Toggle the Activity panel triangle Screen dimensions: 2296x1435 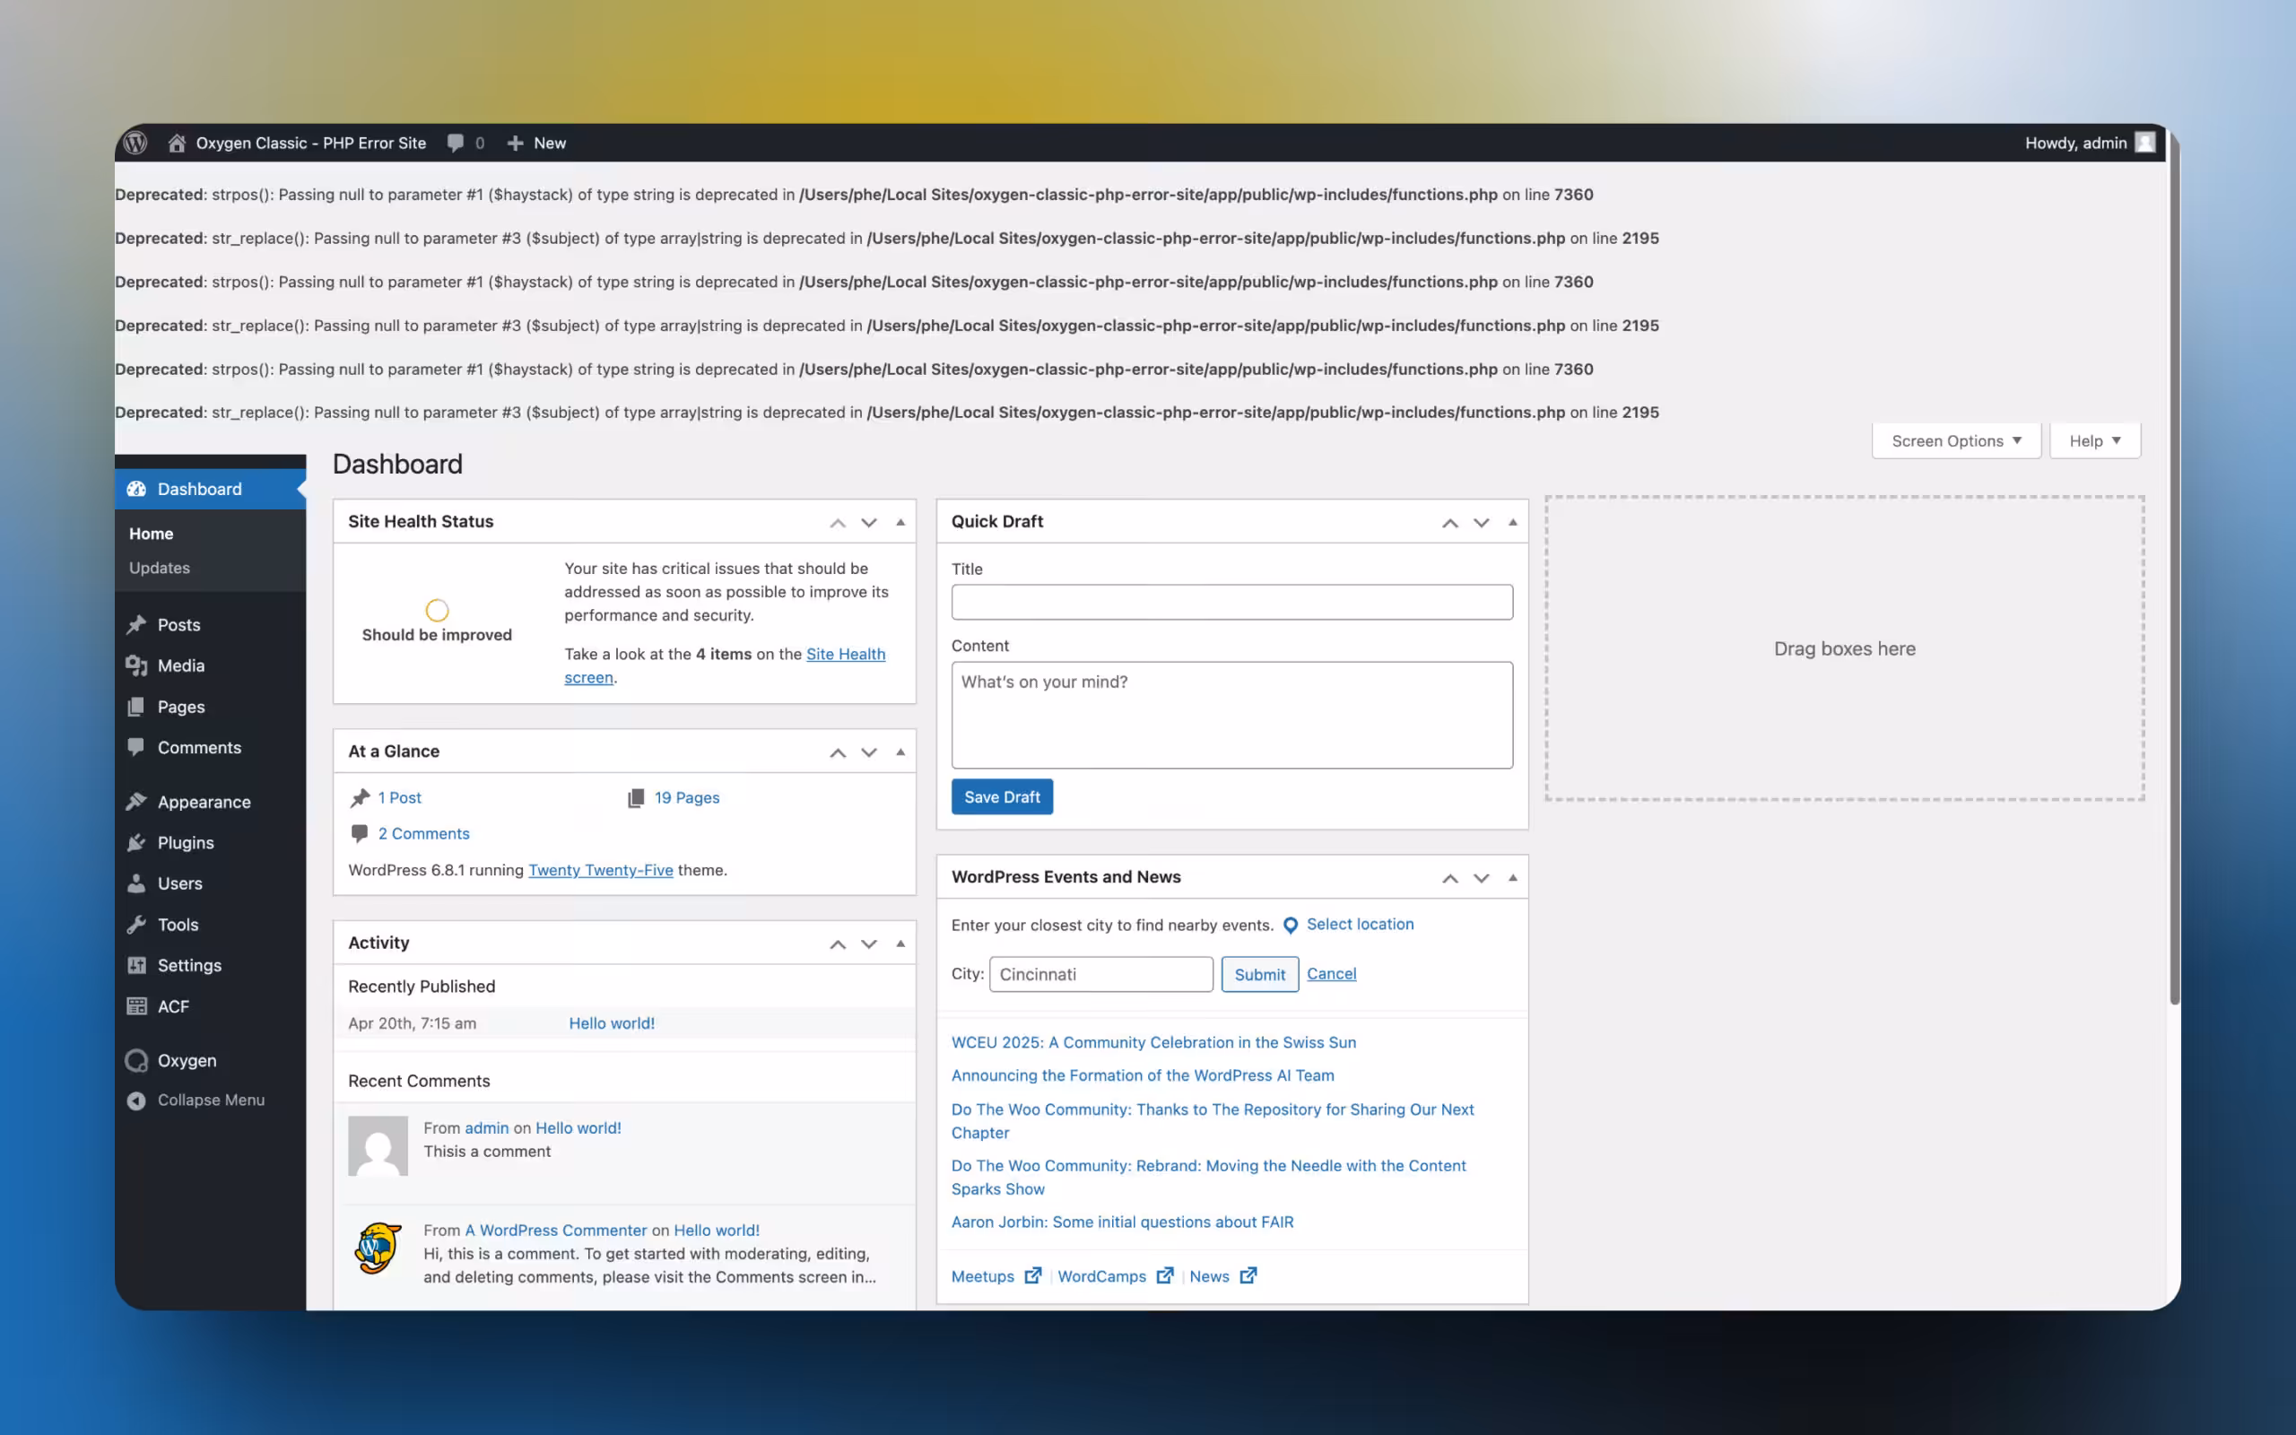[x=900, y=944]
